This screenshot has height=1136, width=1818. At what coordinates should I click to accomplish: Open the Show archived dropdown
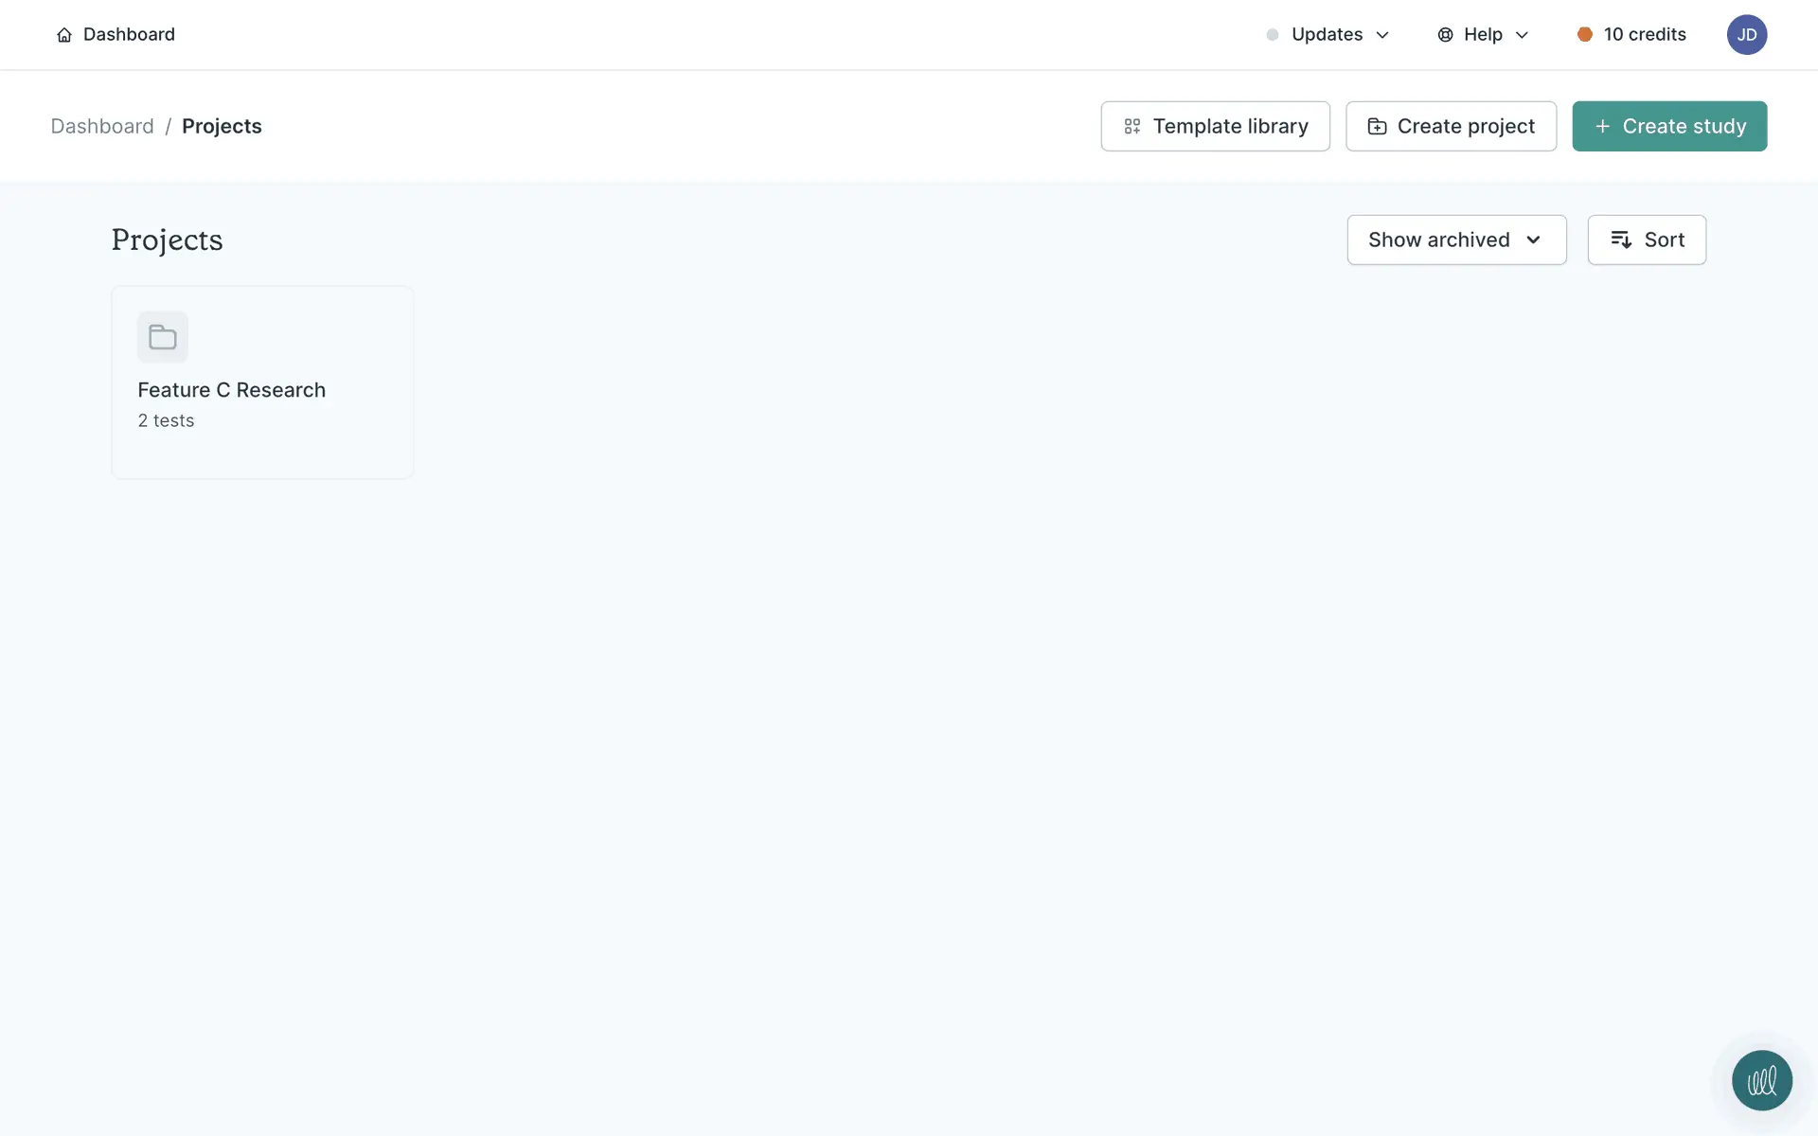(x=1456, y=240)
